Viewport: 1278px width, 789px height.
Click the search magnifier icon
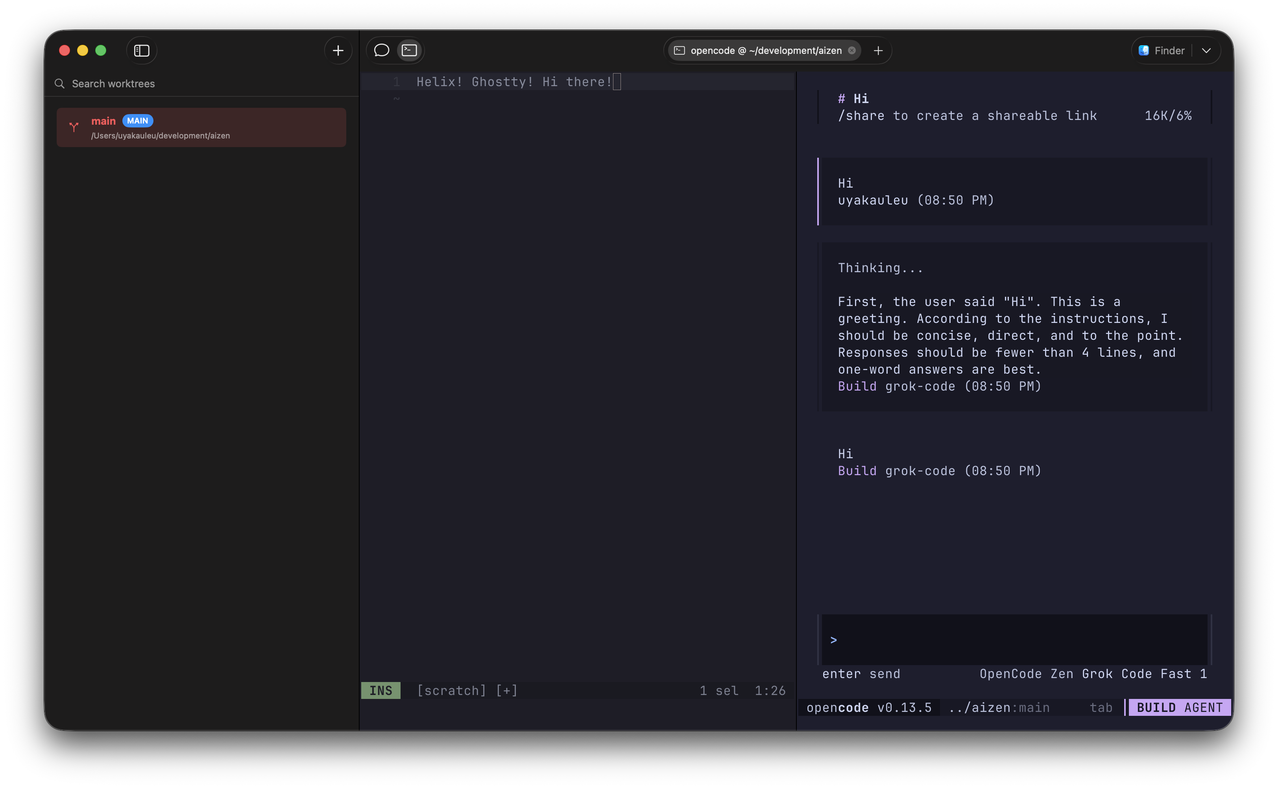coord(59,83)
